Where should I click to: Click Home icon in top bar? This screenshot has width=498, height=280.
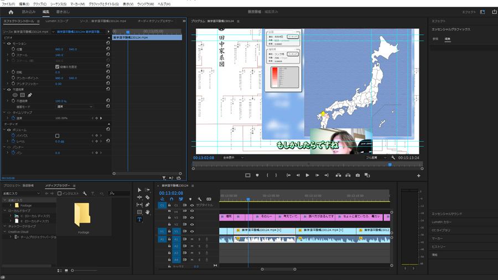[x=11, y=12]
